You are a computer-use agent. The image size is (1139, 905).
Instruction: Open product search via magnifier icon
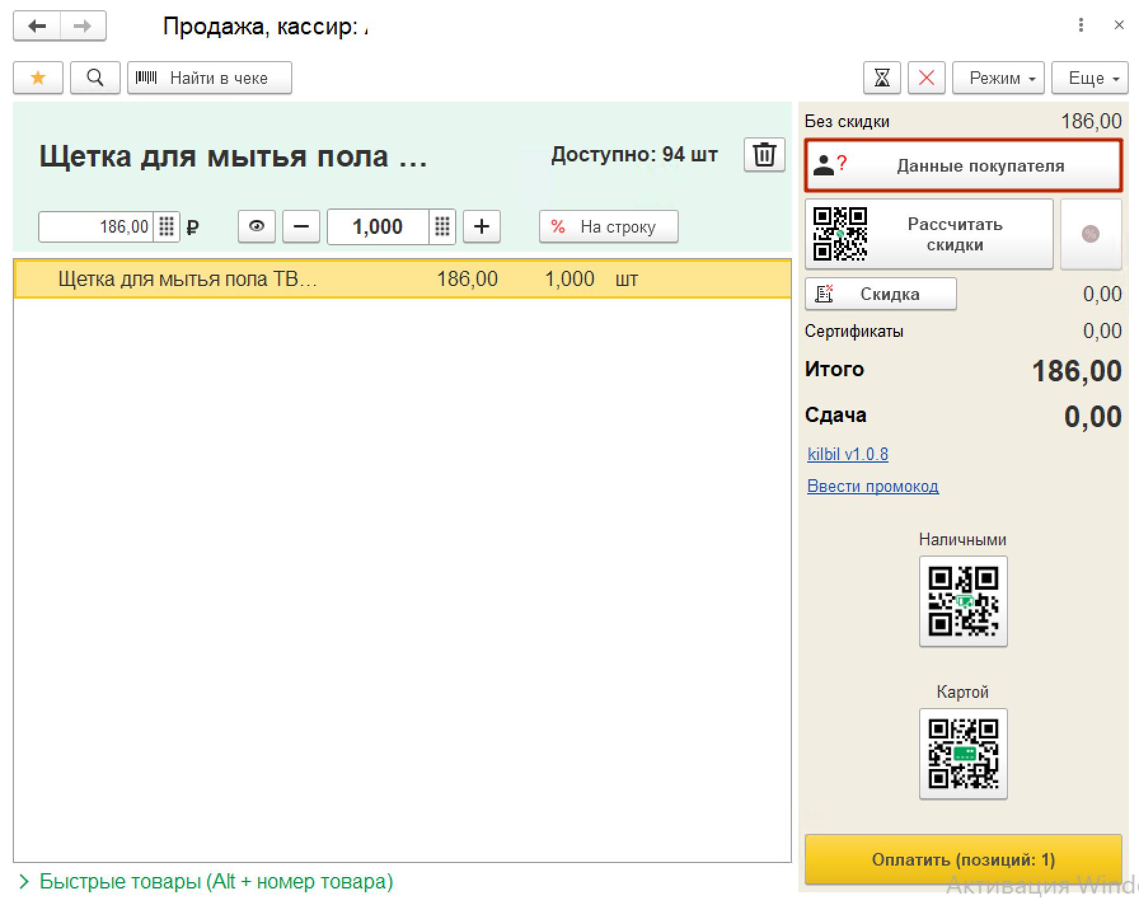[x=95, y=78]
